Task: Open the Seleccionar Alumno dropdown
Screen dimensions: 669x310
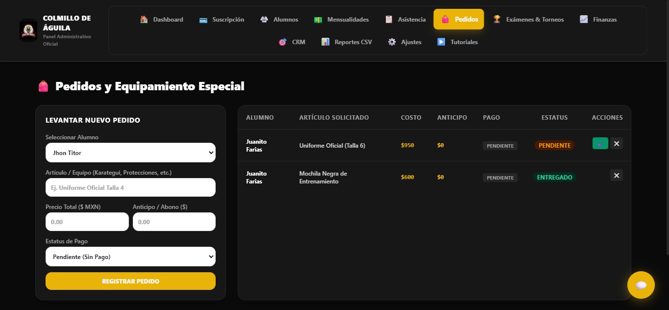Action: pos(130,153)
